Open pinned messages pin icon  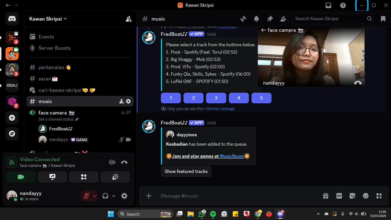pos(270,19)
